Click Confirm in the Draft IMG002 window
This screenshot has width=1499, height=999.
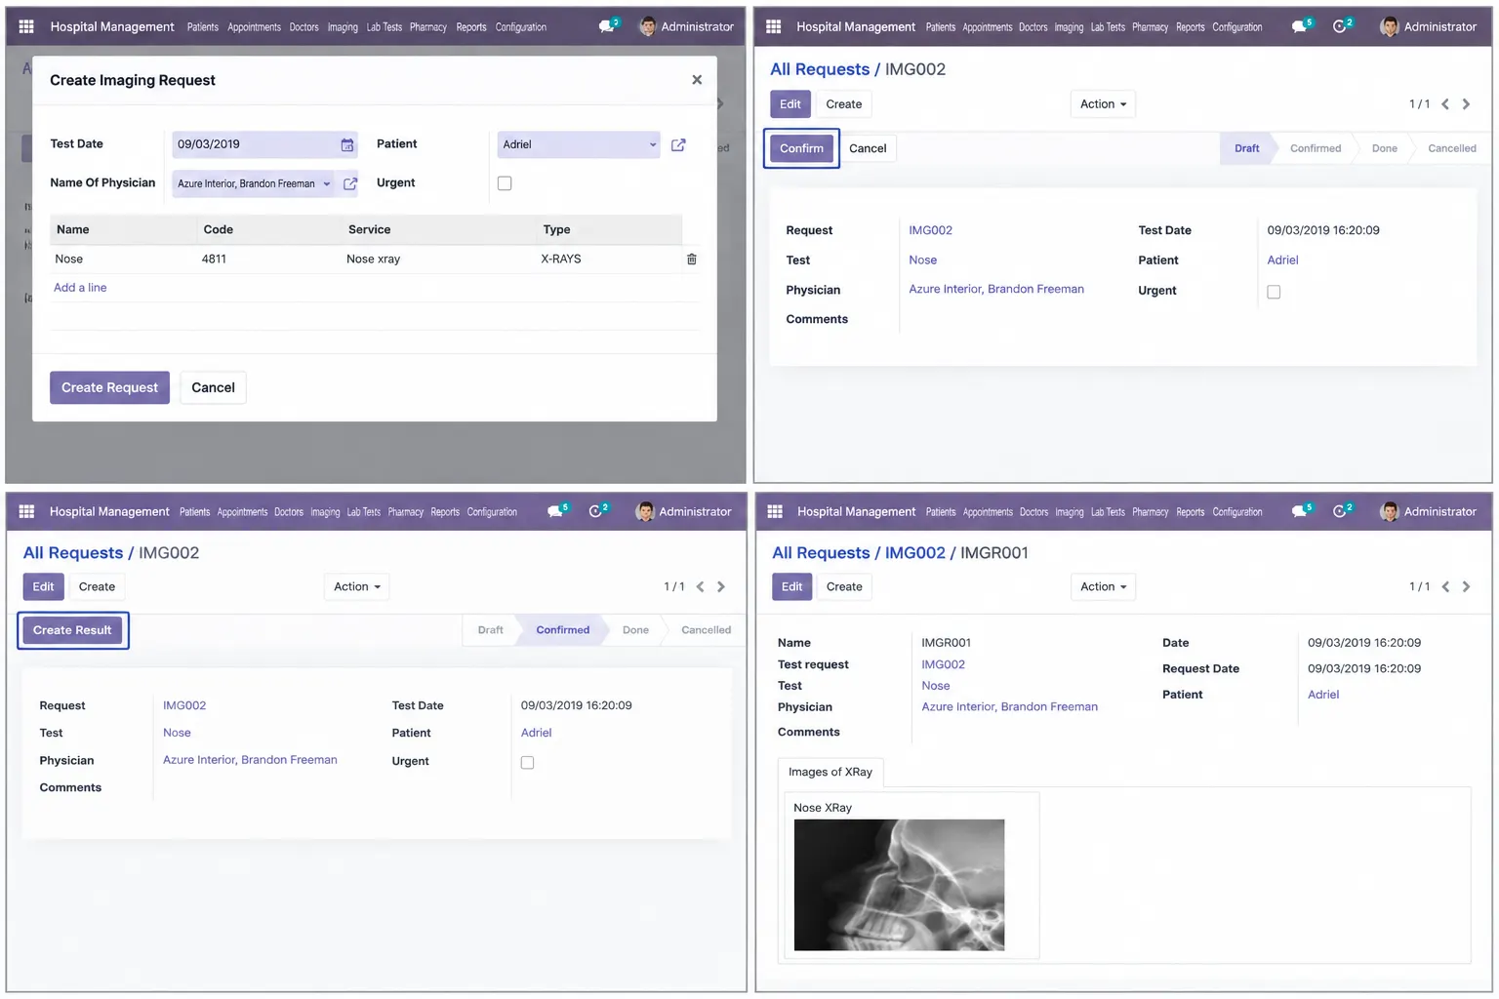[x=801, y=148]
